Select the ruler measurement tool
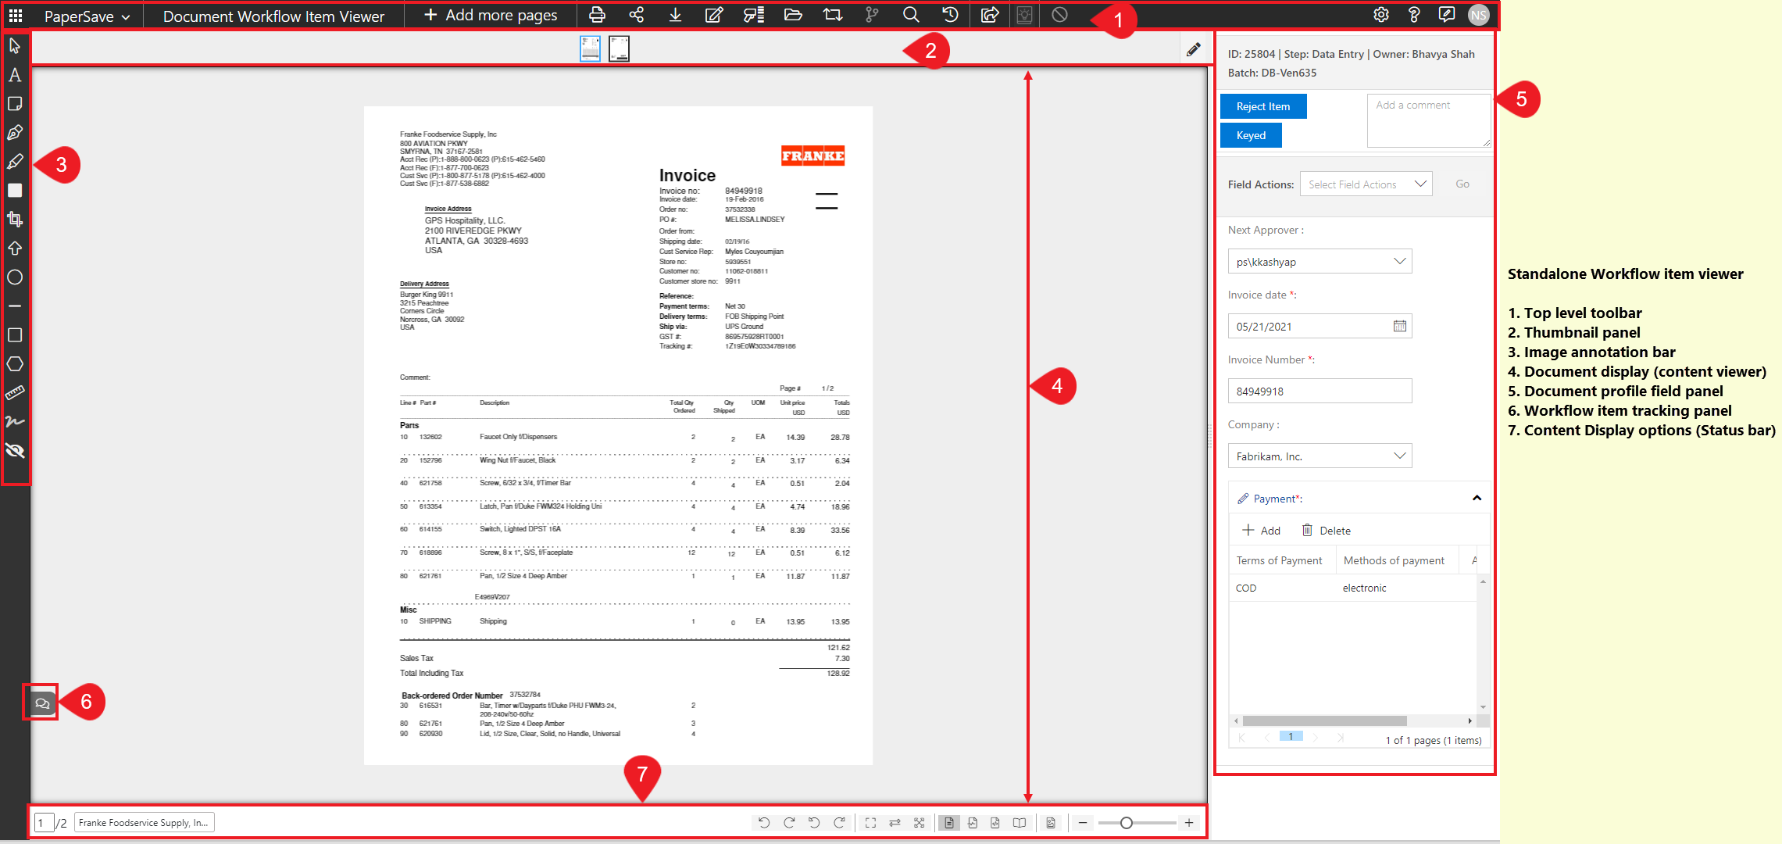 15,393
